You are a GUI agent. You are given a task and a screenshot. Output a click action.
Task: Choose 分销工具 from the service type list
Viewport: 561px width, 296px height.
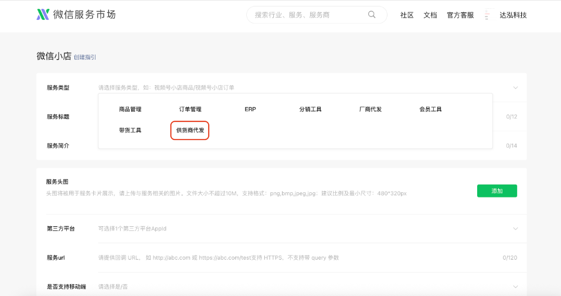click(310, 110)
